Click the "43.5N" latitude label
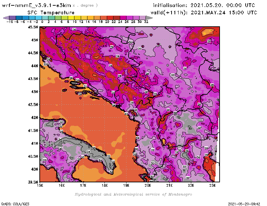This screenshot has width=267, height=206. (x=33, y=79)
